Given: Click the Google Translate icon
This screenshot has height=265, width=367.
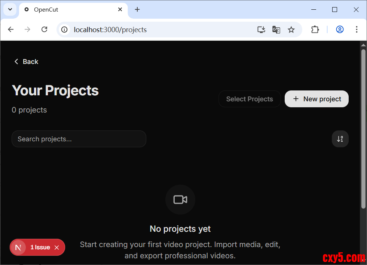Looking at the screenshot, I should [x=276, y=30].
